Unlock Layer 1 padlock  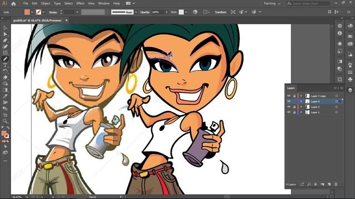click(295, 112)
